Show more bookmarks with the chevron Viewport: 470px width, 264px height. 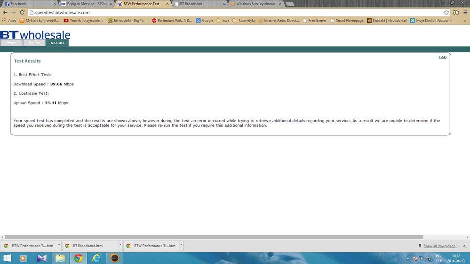pyautogui.click(x=465, y=21)
